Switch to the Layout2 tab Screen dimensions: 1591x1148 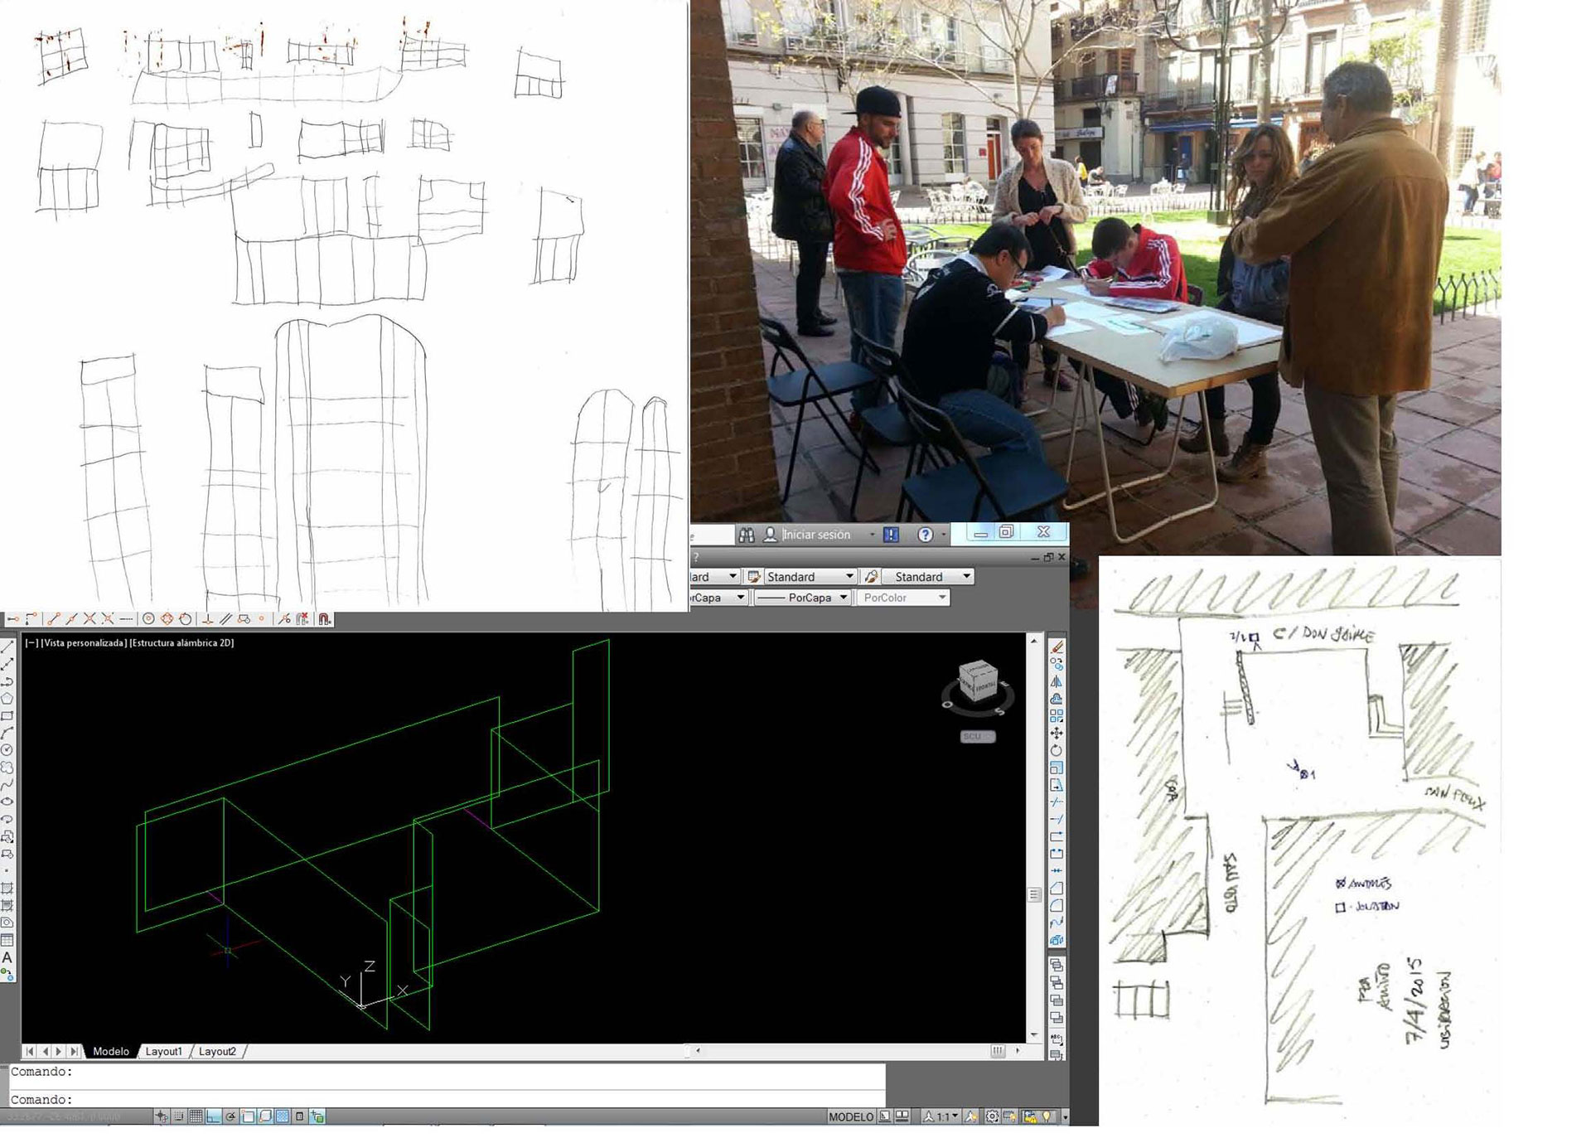(217, 1051)
